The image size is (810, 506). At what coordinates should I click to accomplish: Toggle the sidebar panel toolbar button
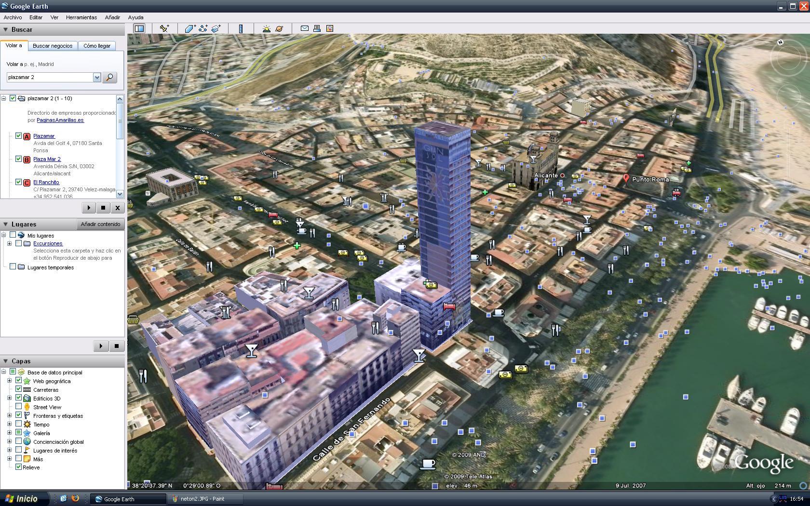pos(139,28)
